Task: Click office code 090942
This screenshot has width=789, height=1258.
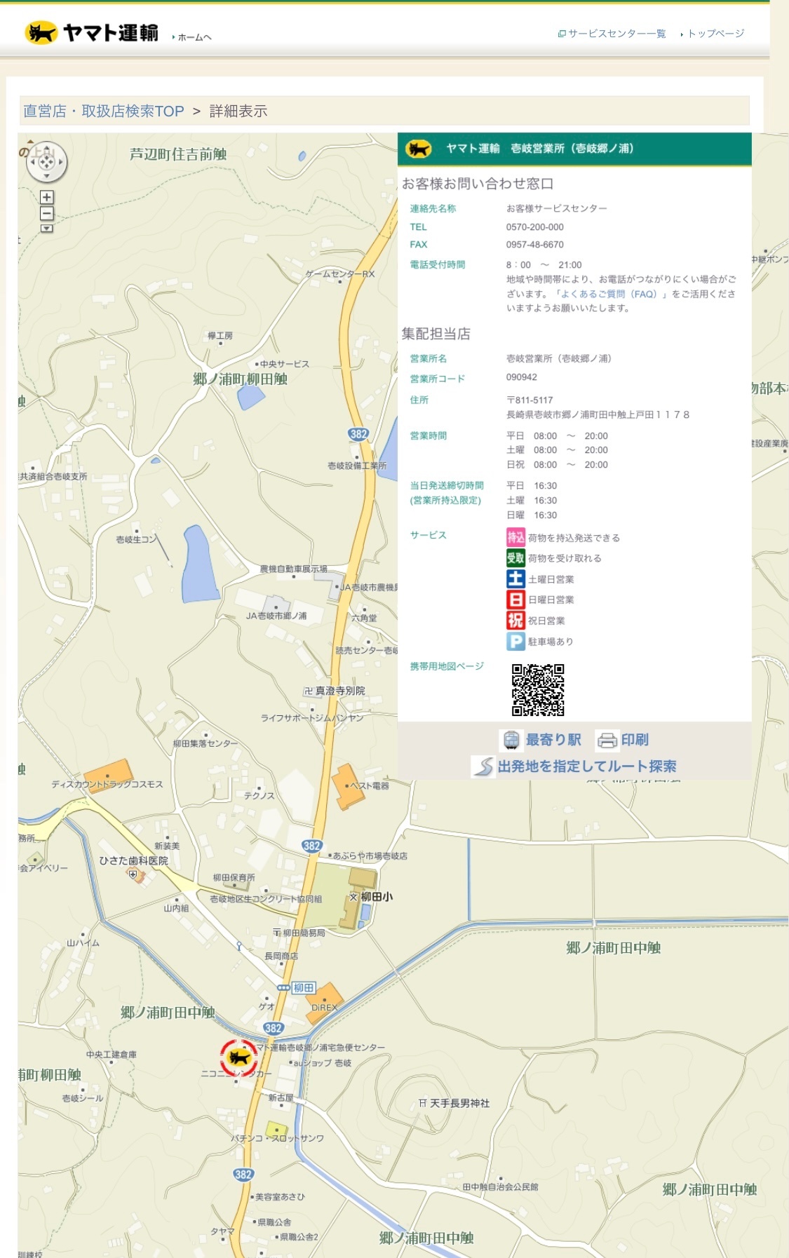Action: point(521,377)
